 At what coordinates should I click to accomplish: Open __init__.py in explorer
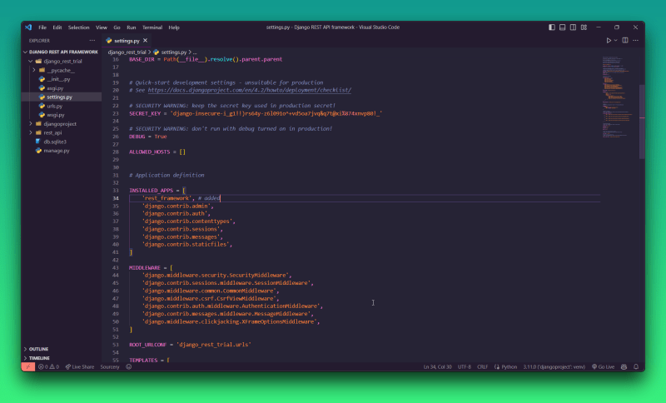(61, 79)
